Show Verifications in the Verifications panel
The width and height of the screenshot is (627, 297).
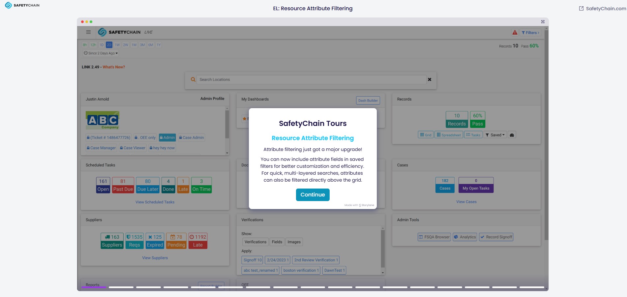[x=255, y=242]
